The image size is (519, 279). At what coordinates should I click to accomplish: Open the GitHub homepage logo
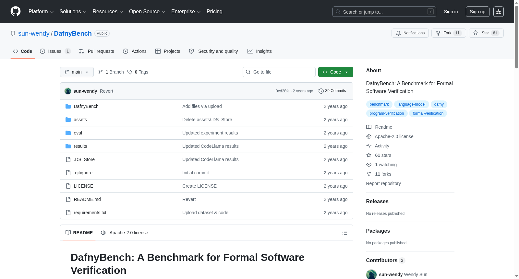pyautogui.click(x=16, y=12)
